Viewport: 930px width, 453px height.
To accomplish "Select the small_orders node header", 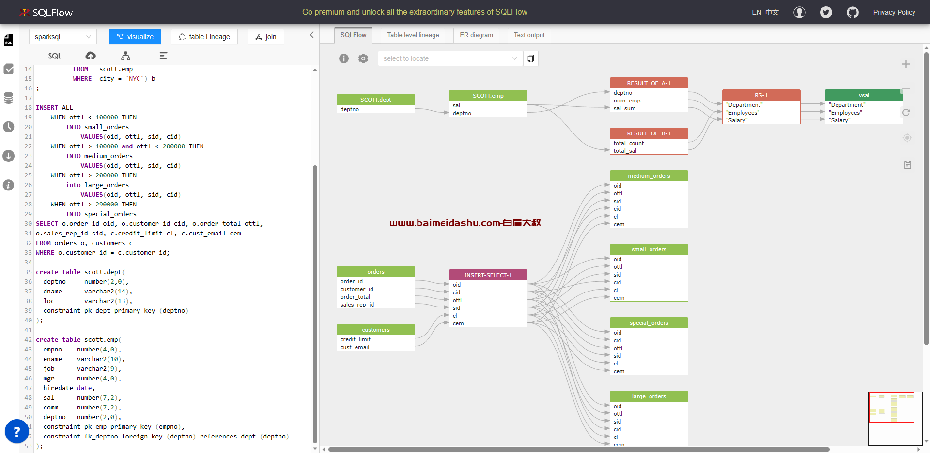I will (x=649, y=249).
